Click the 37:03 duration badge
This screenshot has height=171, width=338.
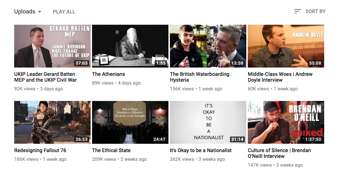(x=81, y=63)
